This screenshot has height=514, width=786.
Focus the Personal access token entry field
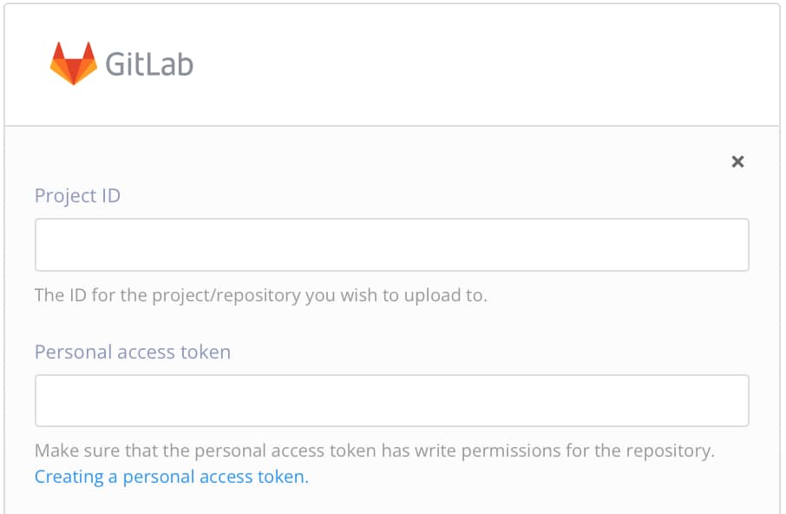392,400
